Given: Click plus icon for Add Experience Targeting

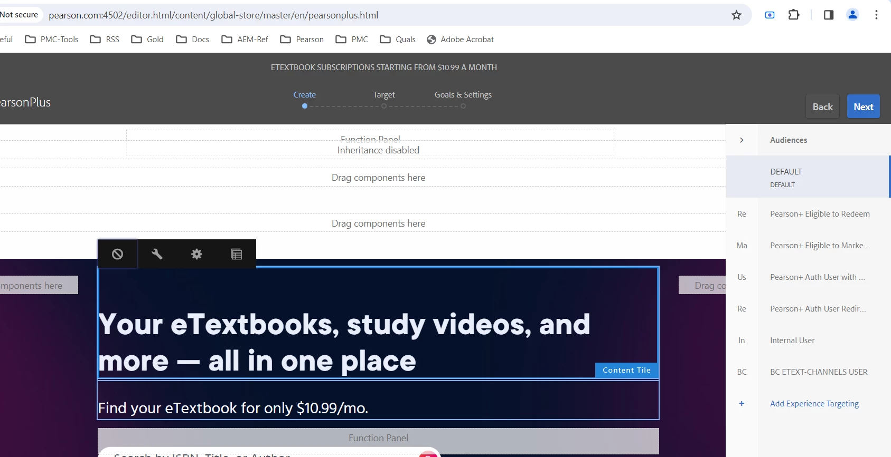Looking at the screenshot, I should pyautogui.click(x=742, y=403).
